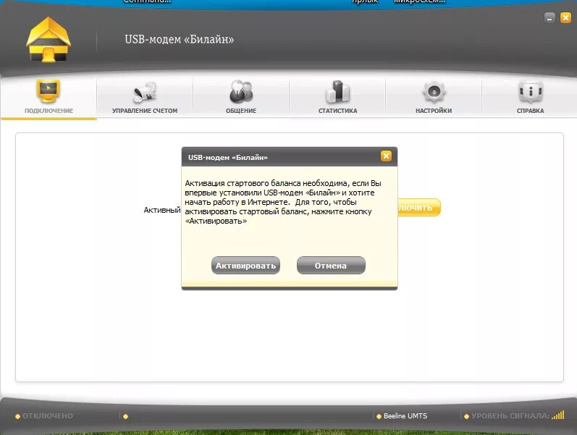577x435 pixels.
Task: Click the Beeline yellow house logo
Action: pyautogui.click(x=49, y=39)
